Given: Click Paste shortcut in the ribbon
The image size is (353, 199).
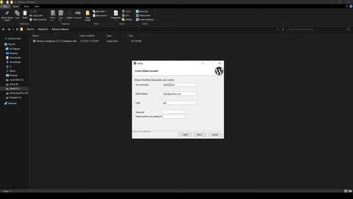Looking at the screenshot, I should tap(38, 20).
